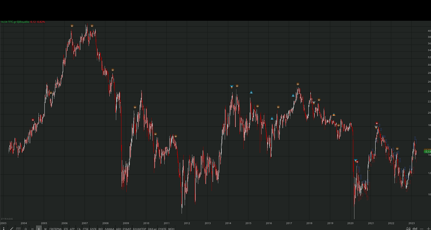Open the ΕΥΑΠΣ symbol chart
The height and width of the screenshot is (230, 431).
[163, 229]
